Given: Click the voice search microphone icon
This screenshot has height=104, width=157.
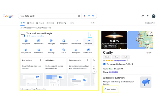Looking at the screenshot, I should pyautogui.click(x=84, y=16).
